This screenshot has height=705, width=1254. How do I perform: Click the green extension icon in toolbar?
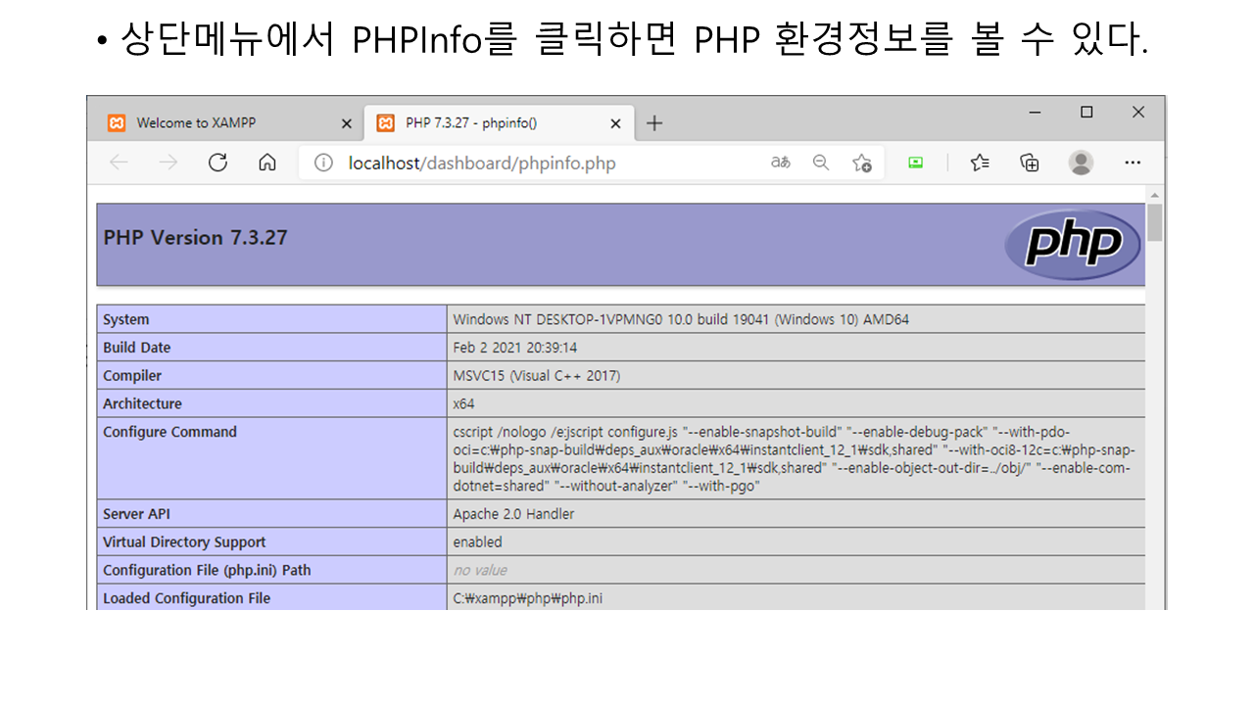pos(915,164)
